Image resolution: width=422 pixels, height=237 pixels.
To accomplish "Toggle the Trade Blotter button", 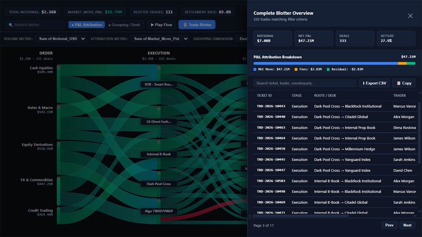I will coord(197,25).
